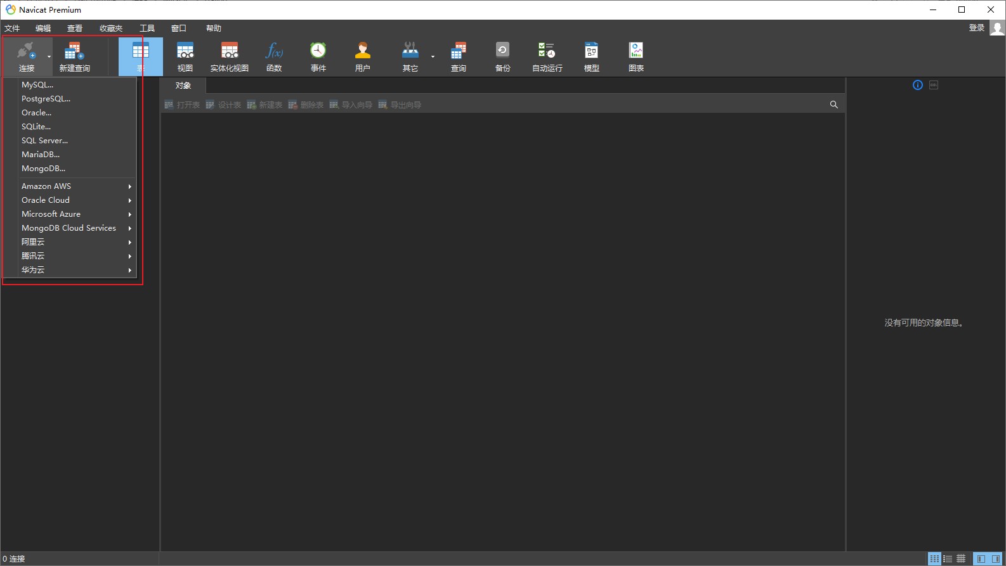Open the 文件 (File) menu
The image size is (1006, 566).
click(x=12, y=29)
